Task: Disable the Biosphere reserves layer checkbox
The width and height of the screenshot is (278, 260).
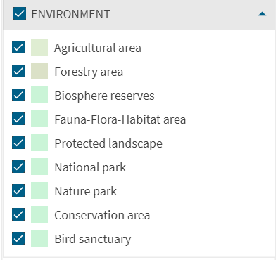Action: pyautogui.click(x=18, y=95)
